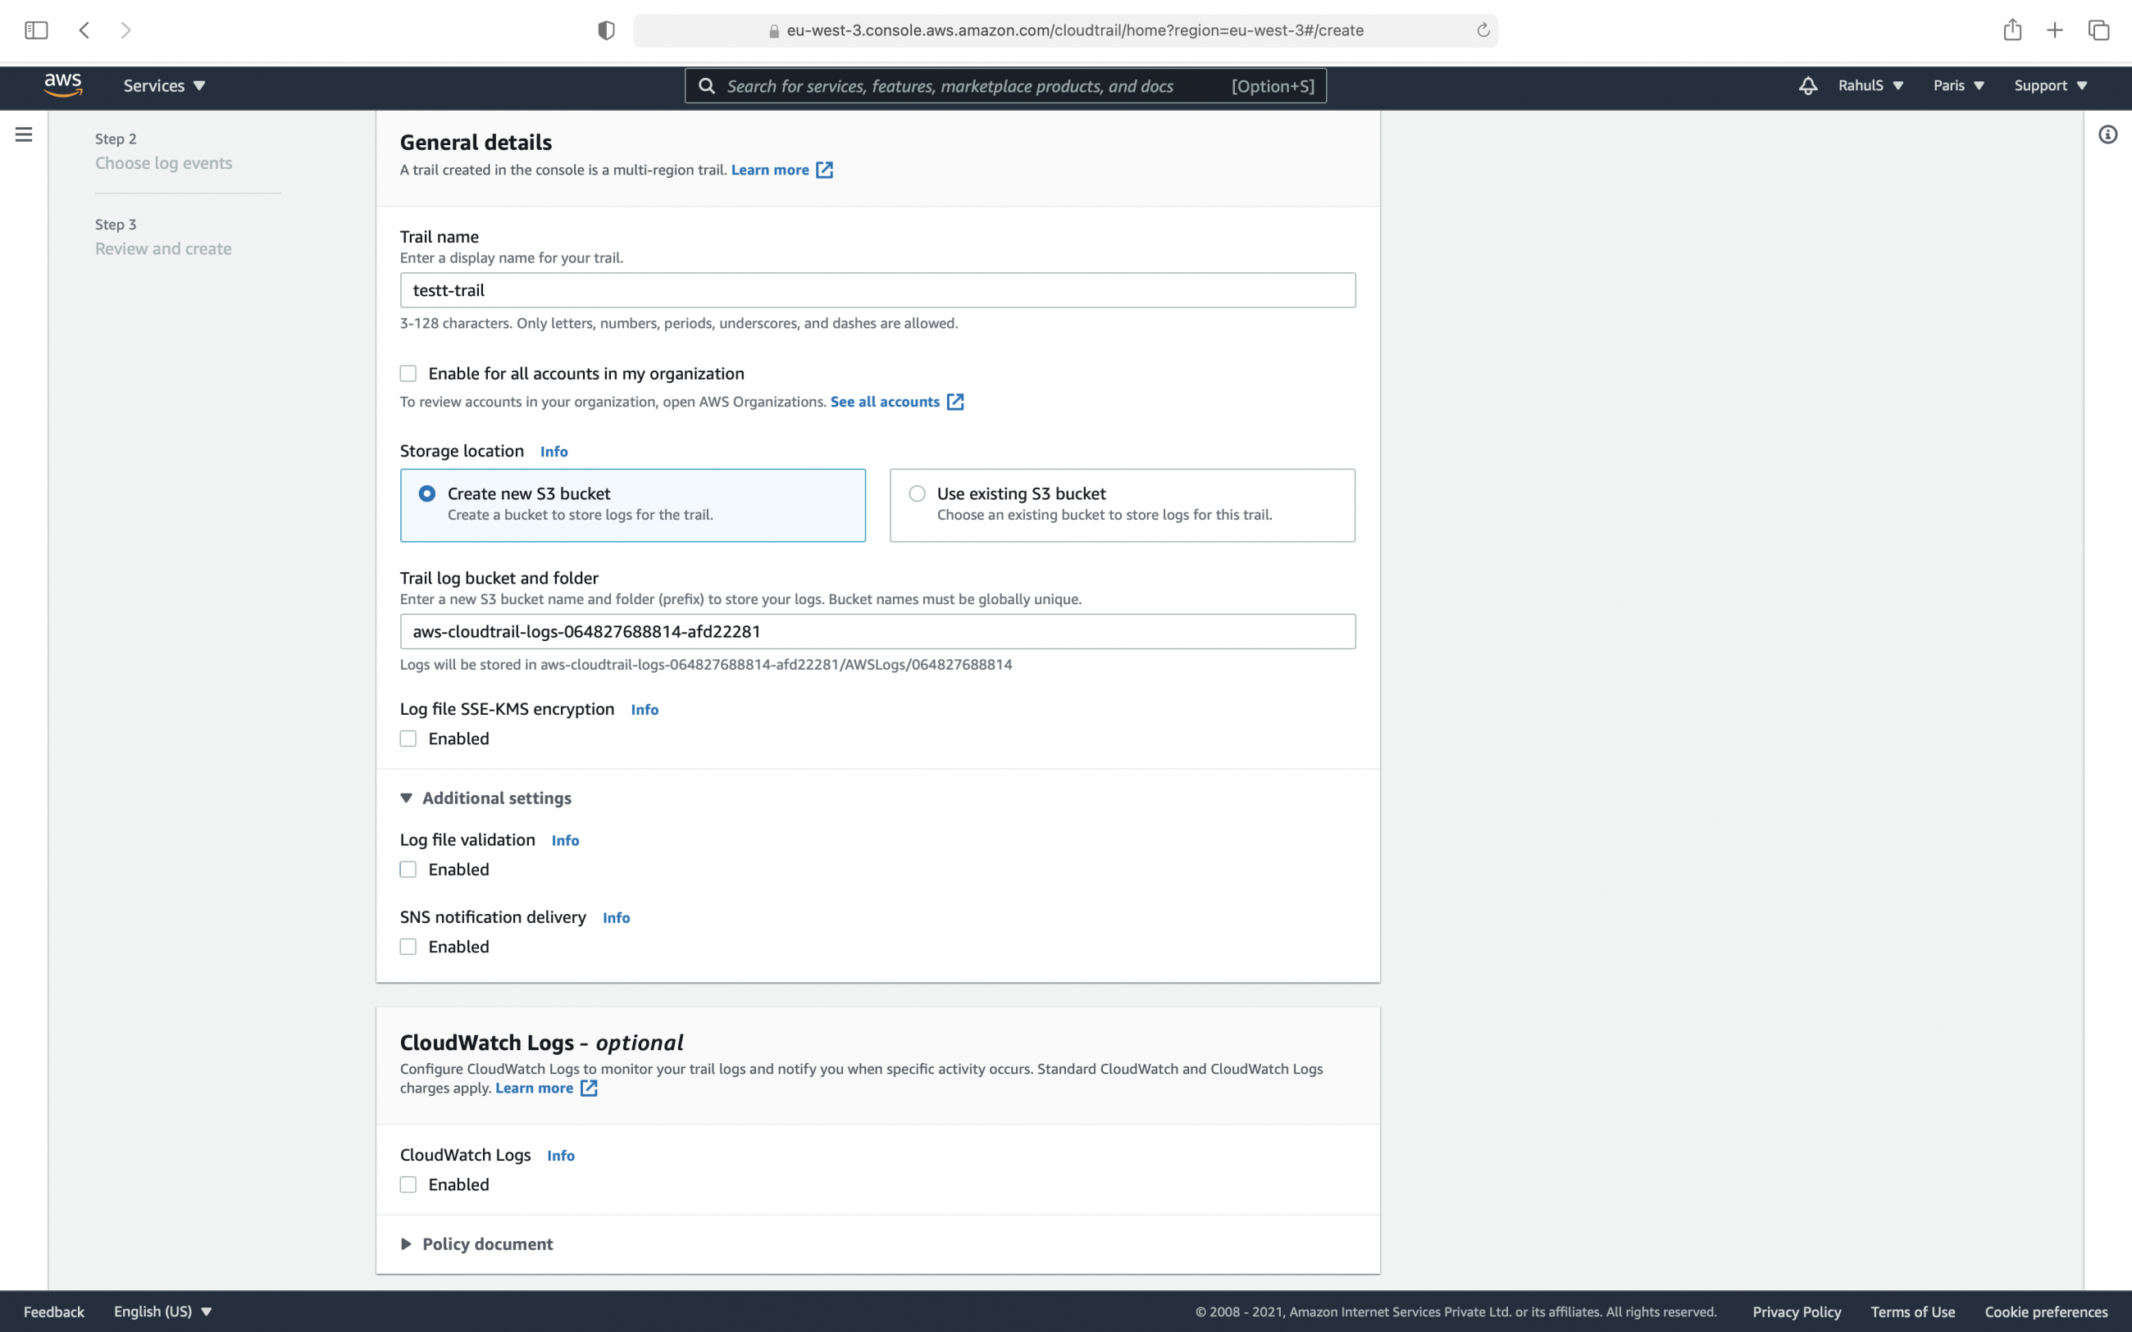Check Enable for all accounts in my organization

coord(408,373)
